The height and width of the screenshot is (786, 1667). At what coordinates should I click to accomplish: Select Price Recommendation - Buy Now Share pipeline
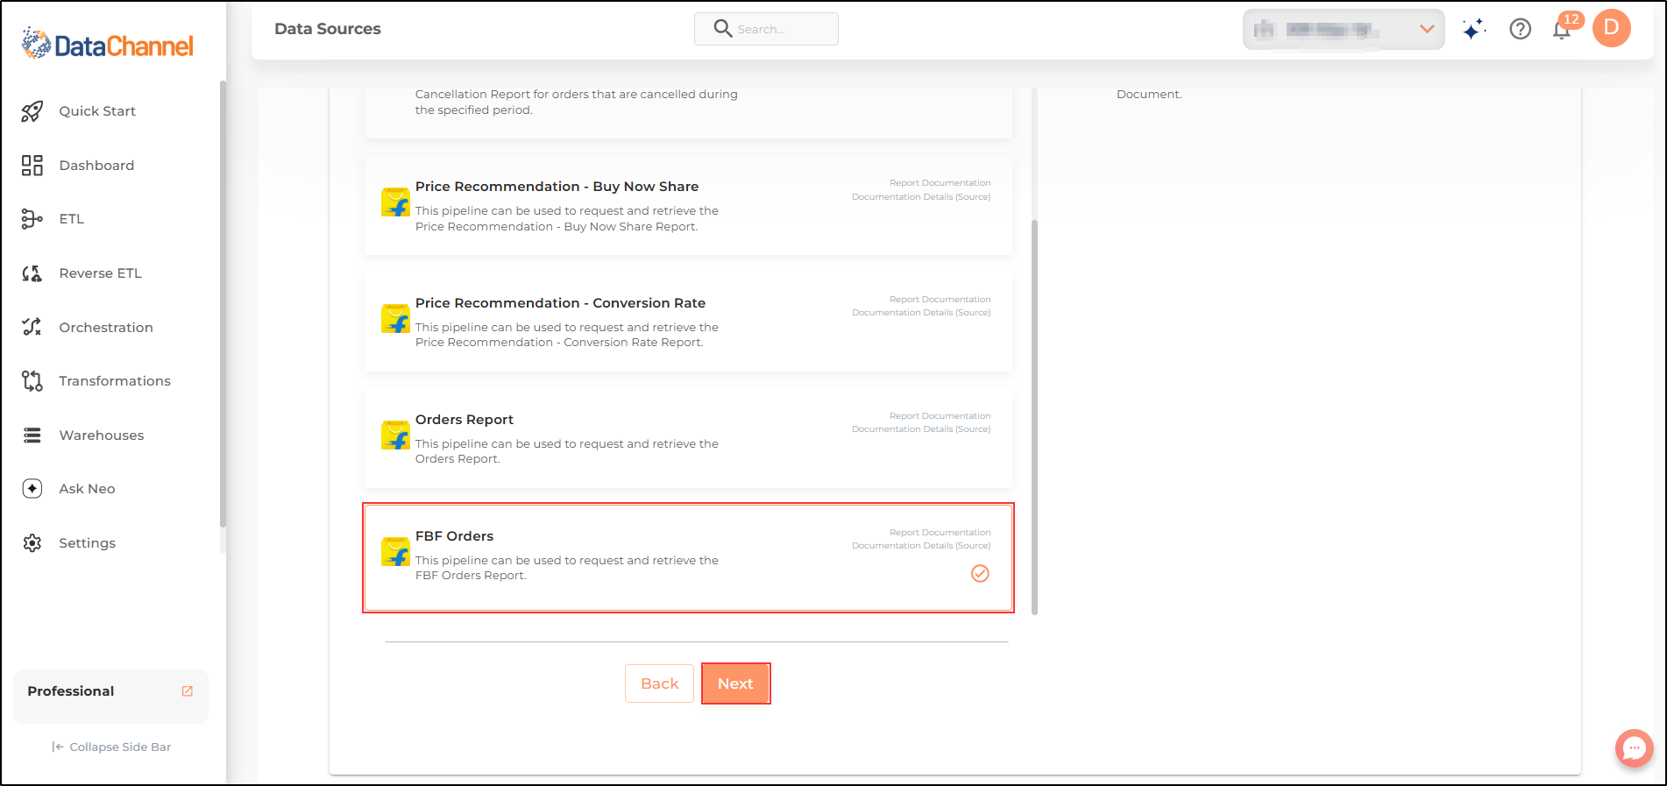coord(688,206)
